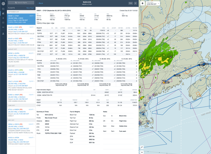Select KAUS to KSEZ 9:15 AM flight

21,30
